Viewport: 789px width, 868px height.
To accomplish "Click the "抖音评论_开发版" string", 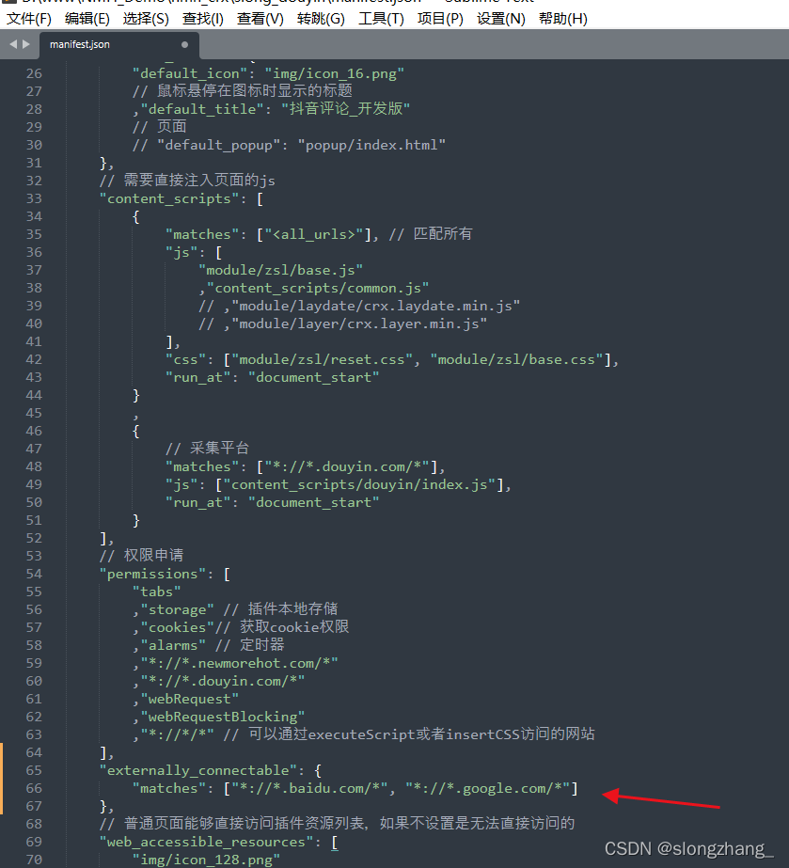I will point(345,108).
